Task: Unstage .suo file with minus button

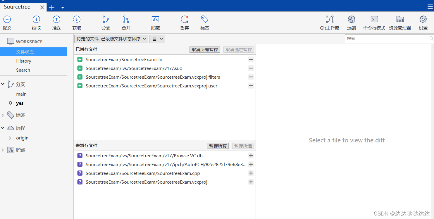Action: coord(251,68)
